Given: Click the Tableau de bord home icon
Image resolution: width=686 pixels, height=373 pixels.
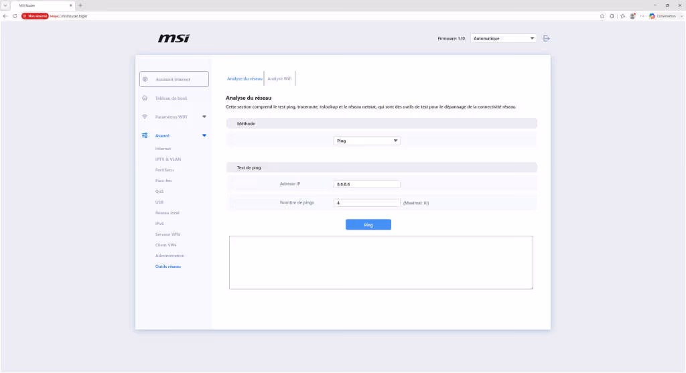Looking at the screenshot, I should coord(145,98).
